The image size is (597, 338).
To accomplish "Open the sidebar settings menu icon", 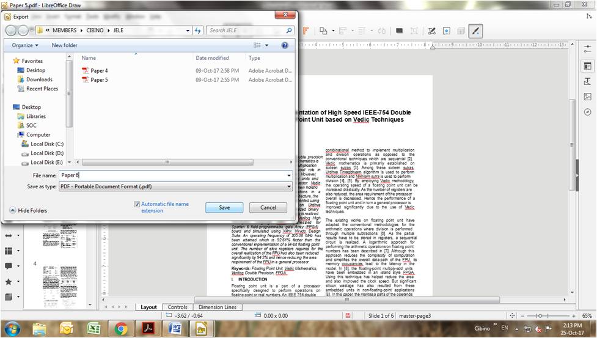I will 587,49.
